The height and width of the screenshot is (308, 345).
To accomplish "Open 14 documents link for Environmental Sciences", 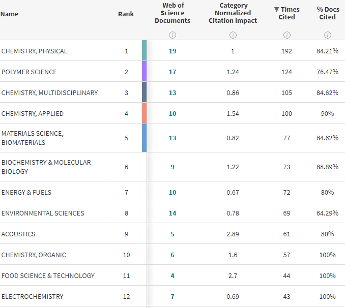I will 172,213.
